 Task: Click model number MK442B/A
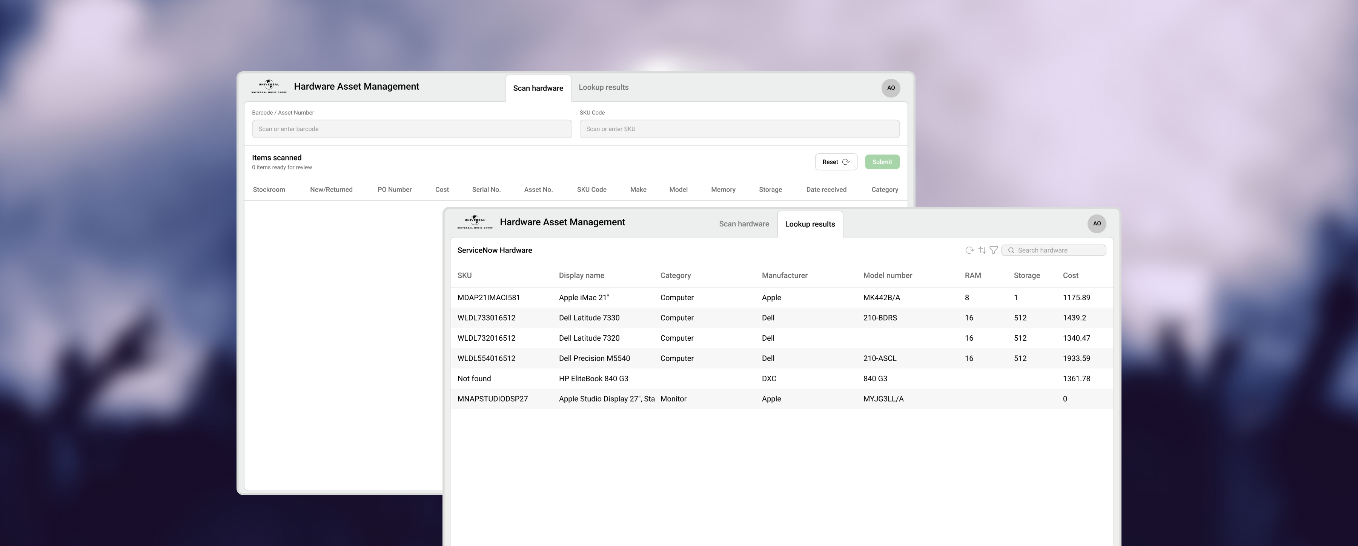point(882,297)
